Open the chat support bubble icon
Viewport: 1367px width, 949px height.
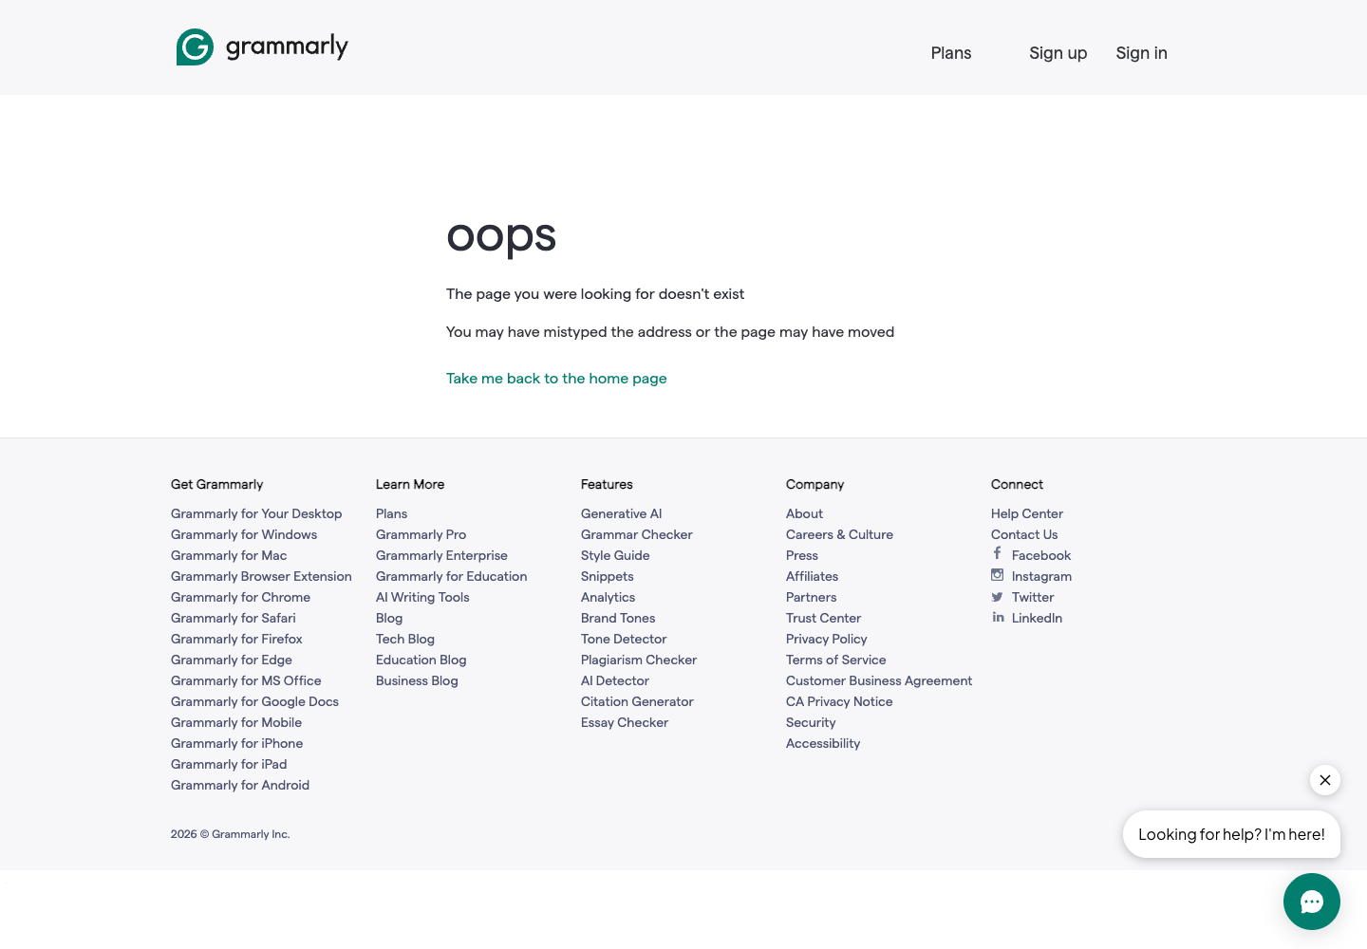(x=1312, y=902)
